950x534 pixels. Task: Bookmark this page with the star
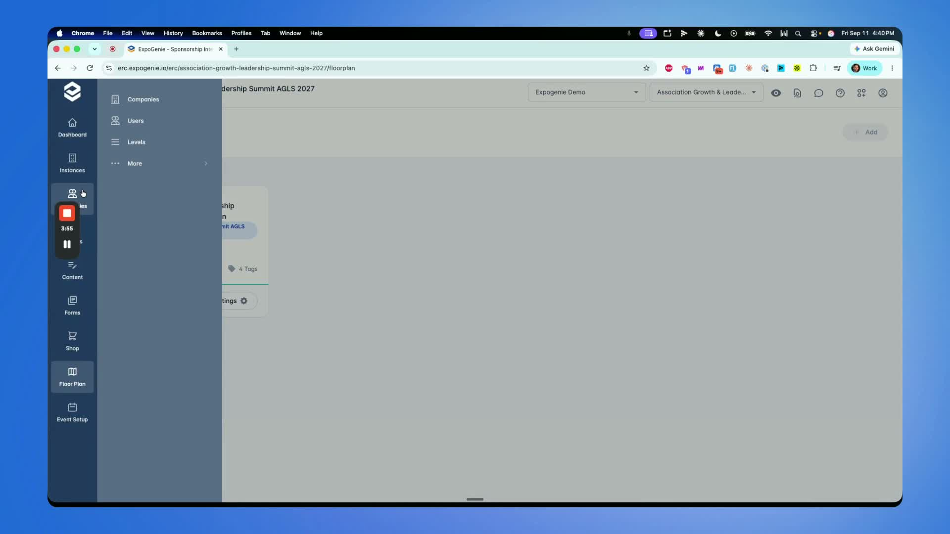(646, 68)
